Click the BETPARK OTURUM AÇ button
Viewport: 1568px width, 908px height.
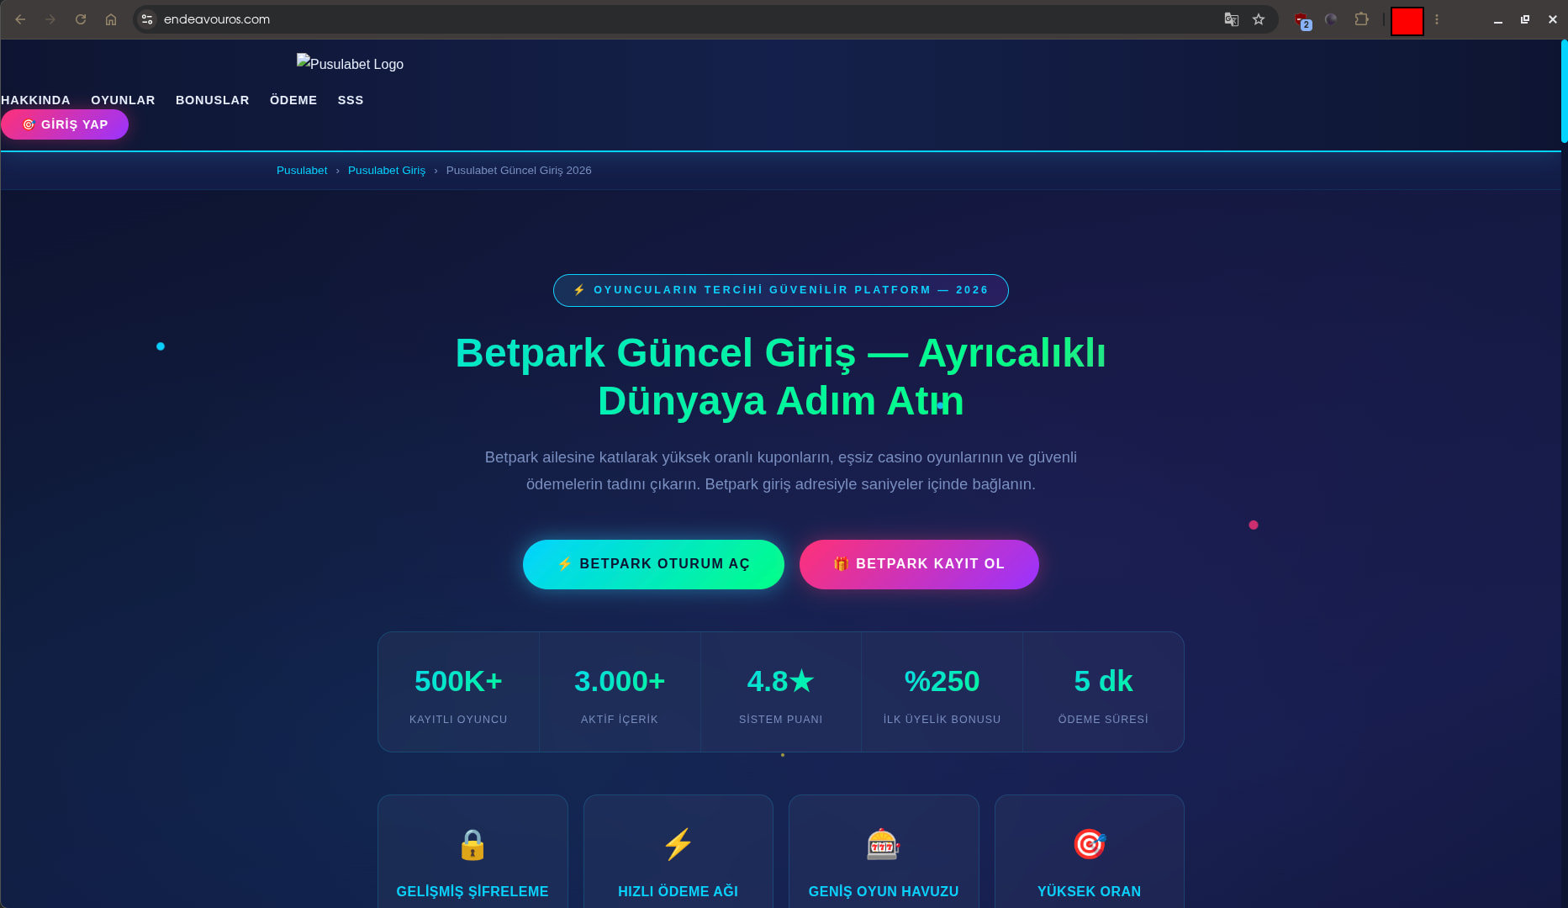(x=653, y=564)
